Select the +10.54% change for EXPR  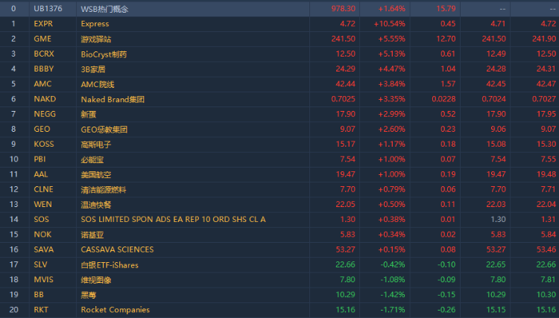coord(389,24)
